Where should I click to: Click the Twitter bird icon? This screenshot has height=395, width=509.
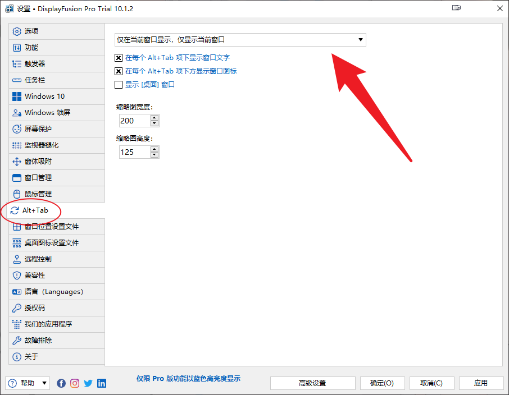(x=88, y=383)
